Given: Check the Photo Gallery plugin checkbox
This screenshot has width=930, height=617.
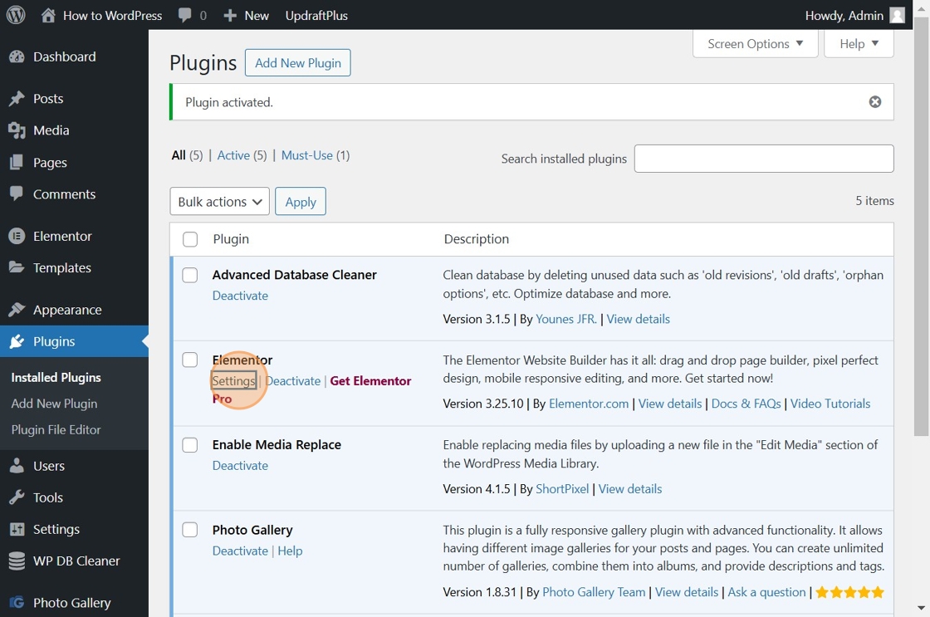Looking at the screenshot, I should coord(190,530).
